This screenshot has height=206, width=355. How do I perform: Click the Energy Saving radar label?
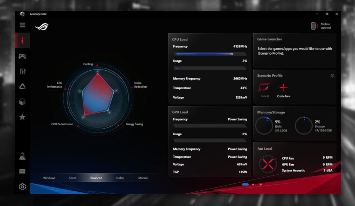point(134,124)
